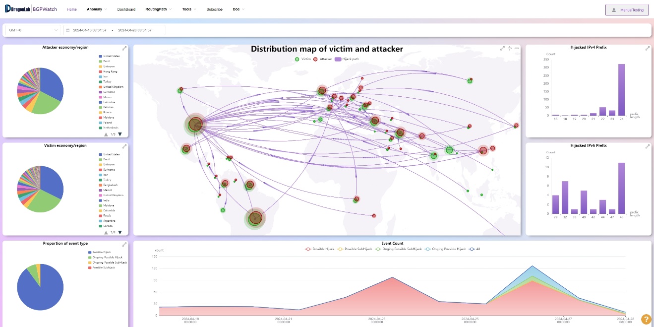Click the map zoom-in plus icon
The height and width of the screenshot is (327, 654).
click(x=509, y=48)
